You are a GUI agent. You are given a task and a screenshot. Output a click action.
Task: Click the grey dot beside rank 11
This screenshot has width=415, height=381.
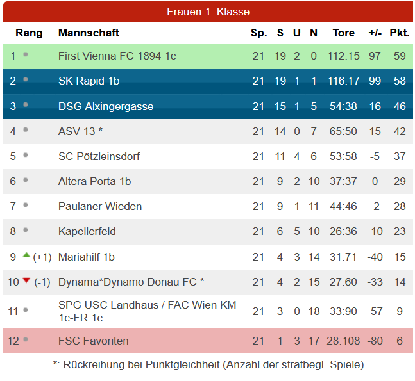(26, 310)
